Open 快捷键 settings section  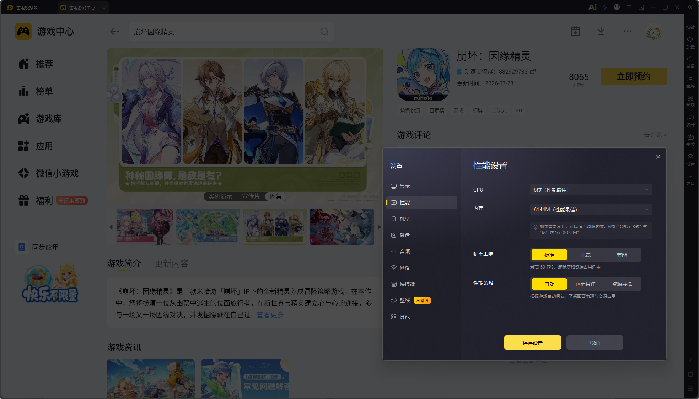[422, 284]
